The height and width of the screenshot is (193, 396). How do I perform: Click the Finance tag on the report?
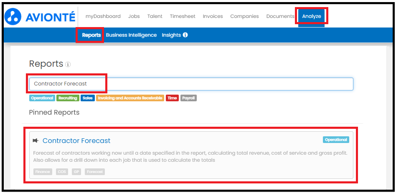click(x=43, y=172)
